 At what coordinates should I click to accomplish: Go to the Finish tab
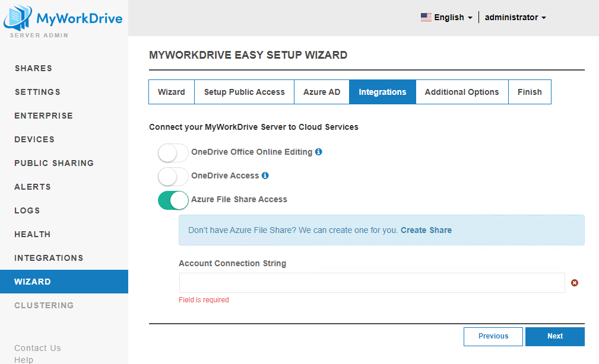coord(530,92)
